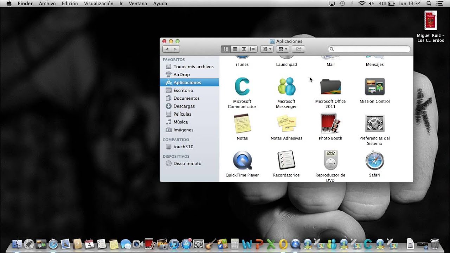Screen dimensions: 450x253
Task: Open Launchpad rocket icon in the Dock
Action: tap(29, 244)
